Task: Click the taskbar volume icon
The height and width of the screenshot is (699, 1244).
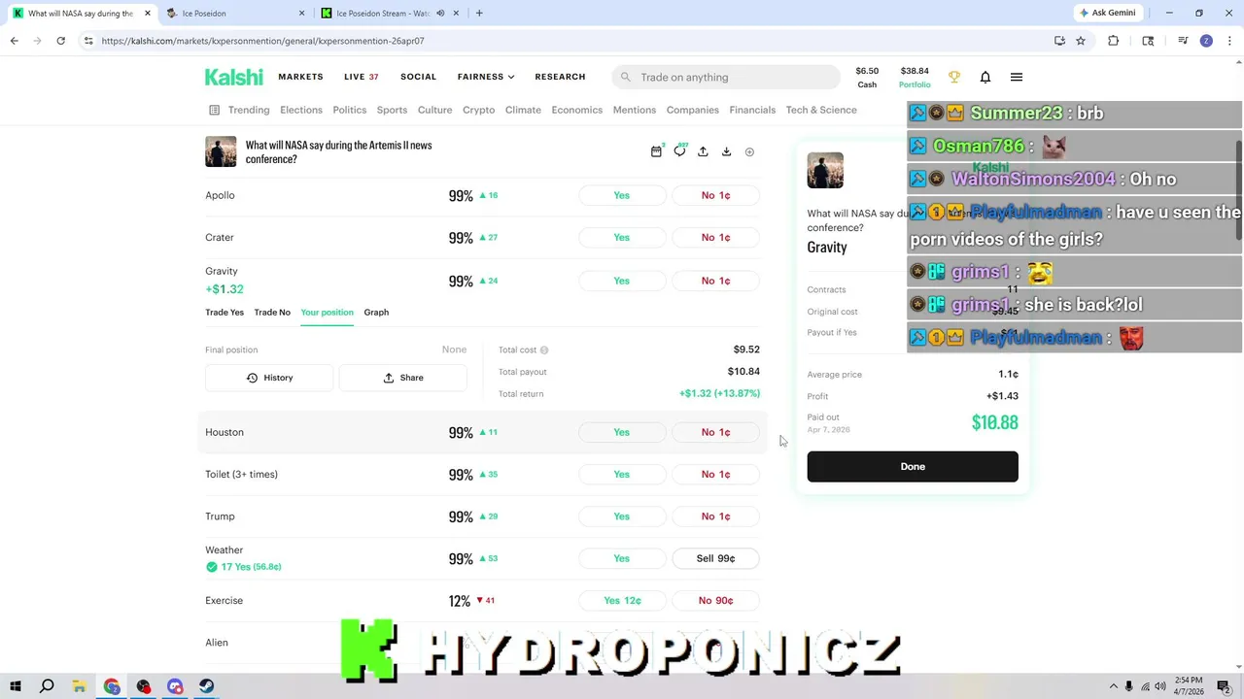Action: point(1160,686)
